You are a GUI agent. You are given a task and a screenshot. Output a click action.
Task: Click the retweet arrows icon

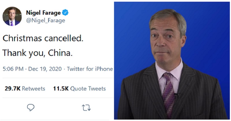coord(86,107)
